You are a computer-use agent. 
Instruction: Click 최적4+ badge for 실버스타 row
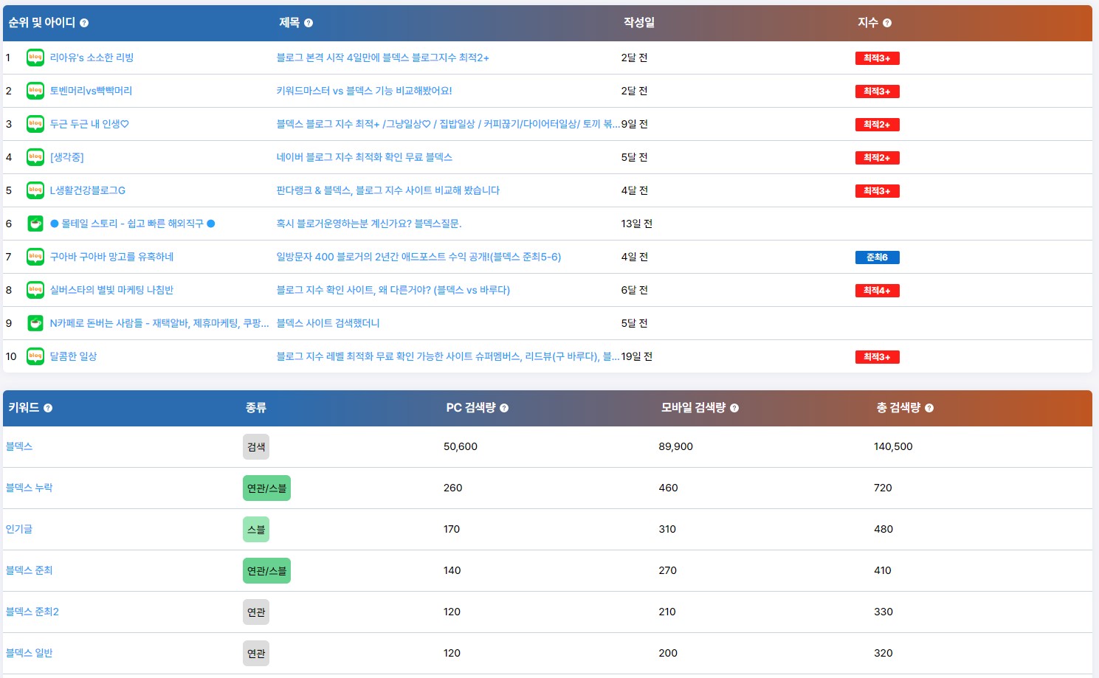point(877,291)
